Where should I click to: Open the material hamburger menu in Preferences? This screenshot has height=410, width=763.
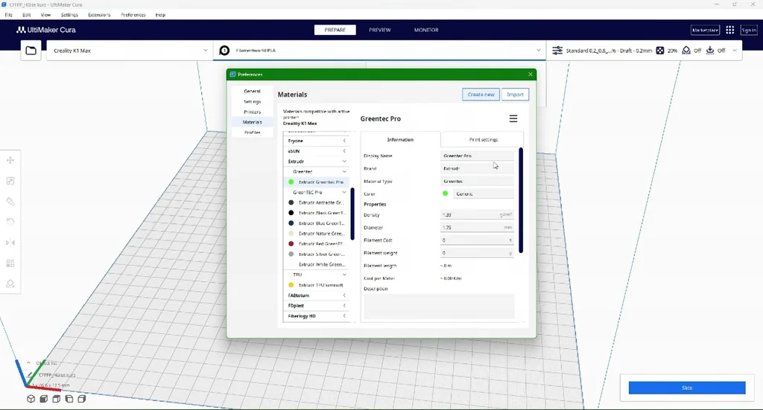pos(513,118)
